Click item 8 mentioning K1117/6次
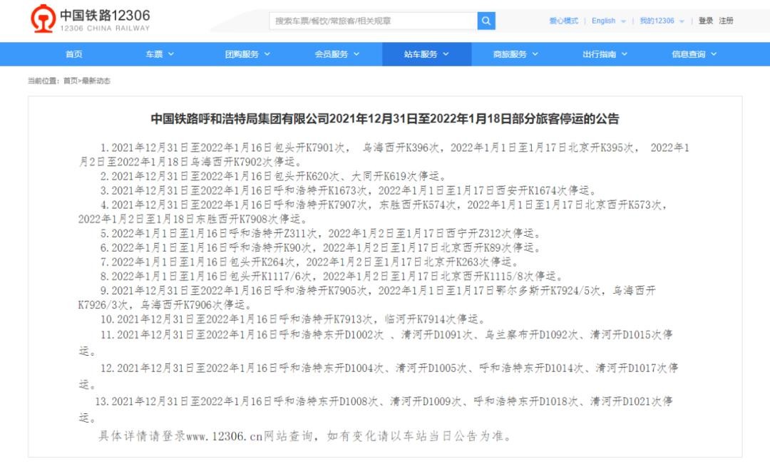Screen dimensions: 770x464 pyautogui.click(x=332, y=276)
